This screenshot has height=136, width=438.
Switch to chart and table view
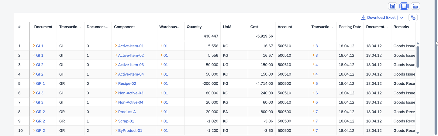click(x=415, y=6)
